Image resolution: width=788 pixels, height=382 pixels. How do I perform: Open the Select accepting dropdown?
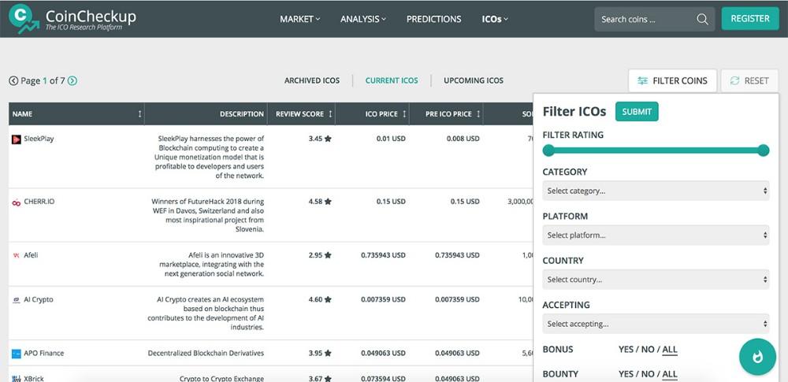coord(656,324)
